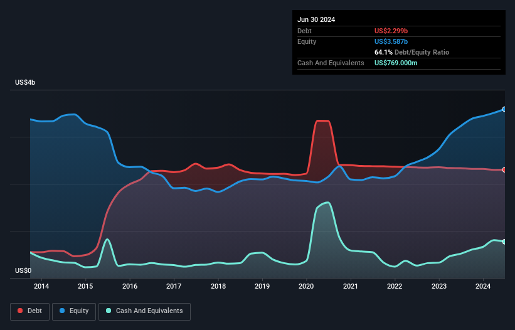The image size is (515, 330).
Task: Select the Cash endpoint marker at Jun 2024
Action: (504, 242)
